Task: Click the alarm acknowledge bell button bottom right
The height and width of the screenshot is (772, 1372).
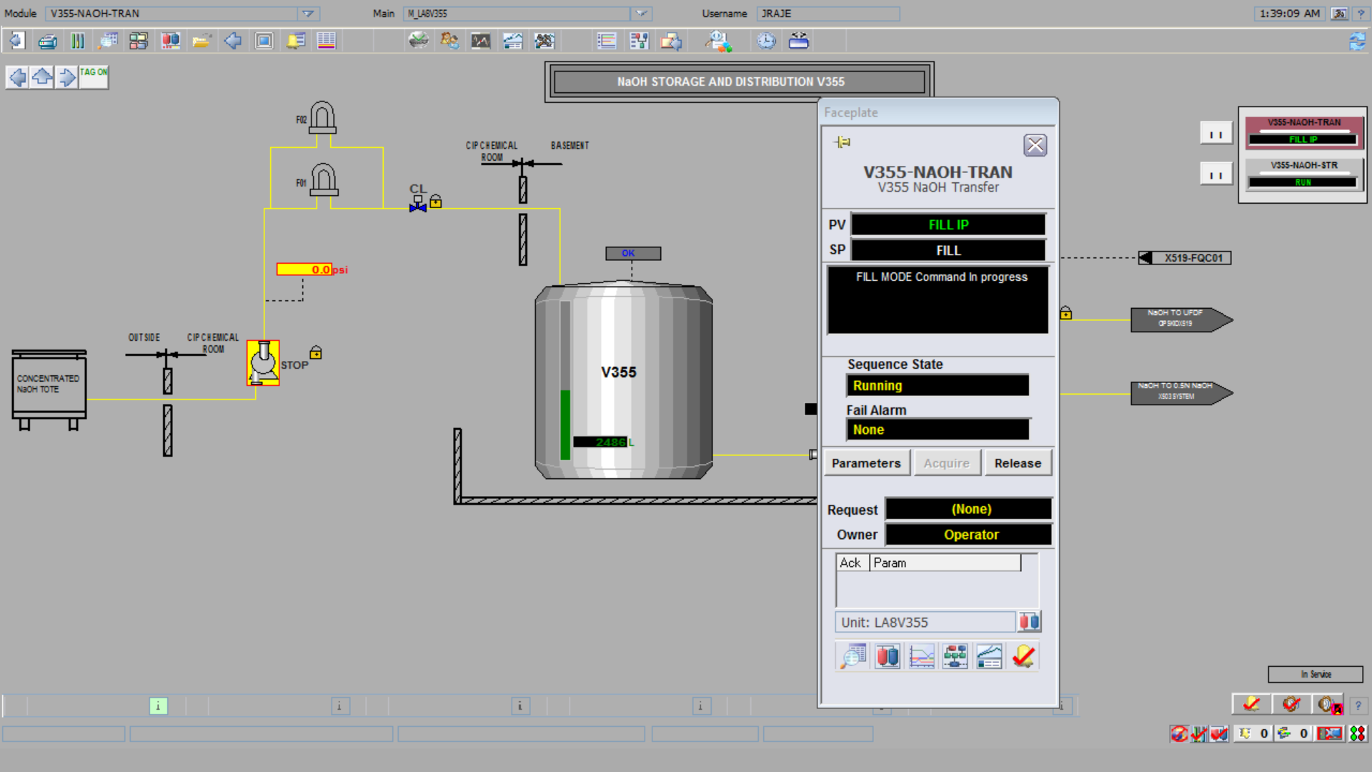Action: 1251,704
